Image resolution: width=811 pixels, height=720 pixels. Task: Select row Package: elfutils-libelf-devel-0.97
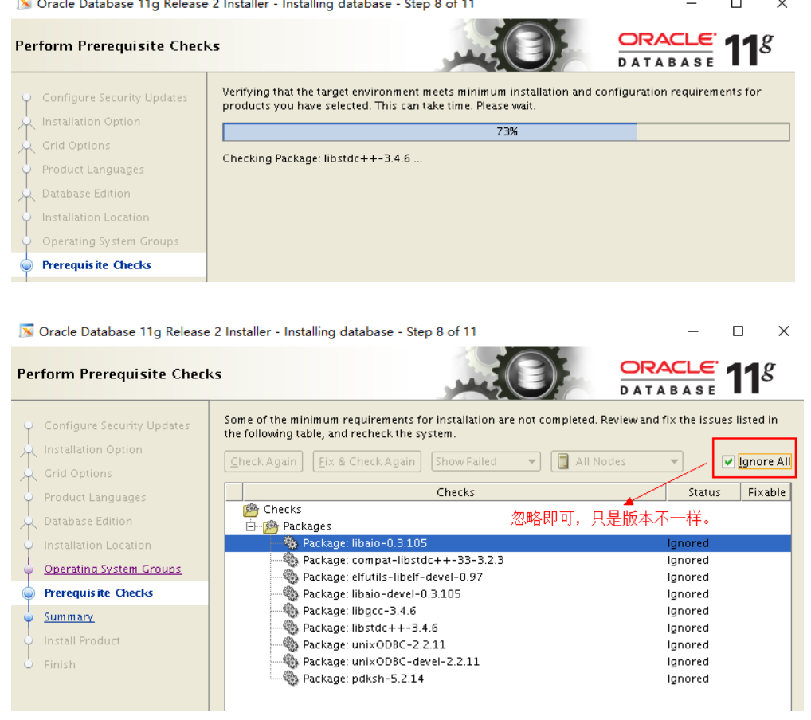[508, 577]
